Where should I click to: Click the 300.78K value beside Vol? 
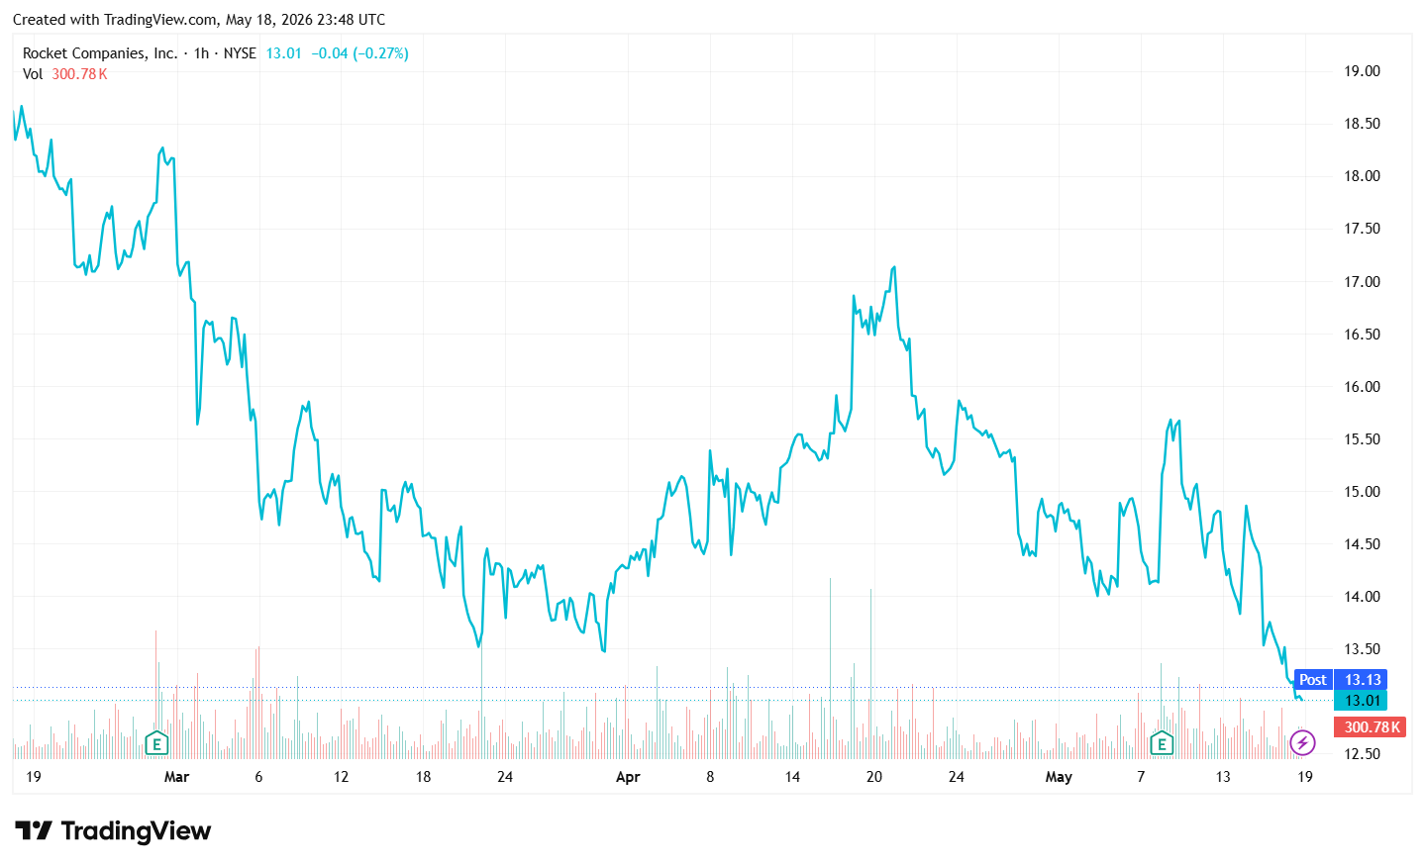[79, 74]
